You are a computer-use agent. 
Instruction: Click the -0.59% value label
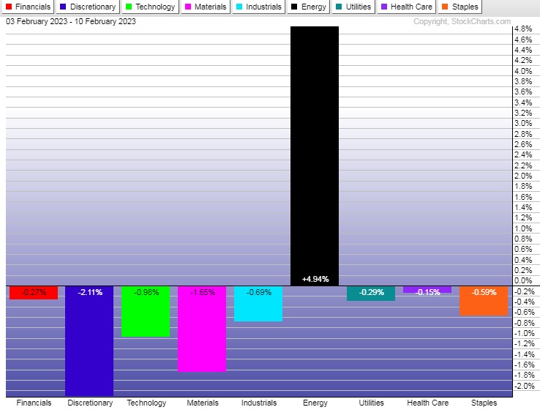point(484,293)
